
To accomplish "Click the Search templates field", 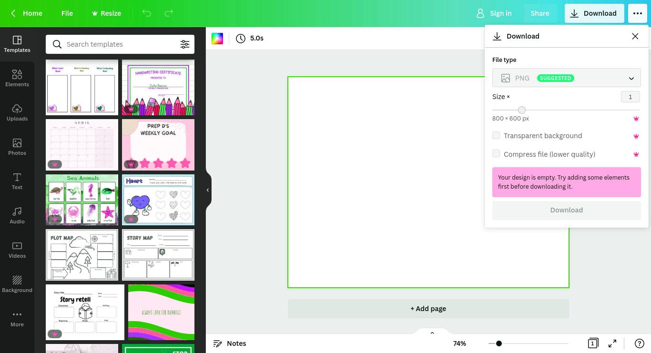I will 120,44.
